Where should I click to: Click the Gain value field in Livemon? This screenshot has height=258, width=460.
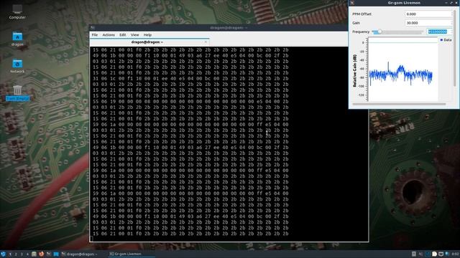point(428,23)
